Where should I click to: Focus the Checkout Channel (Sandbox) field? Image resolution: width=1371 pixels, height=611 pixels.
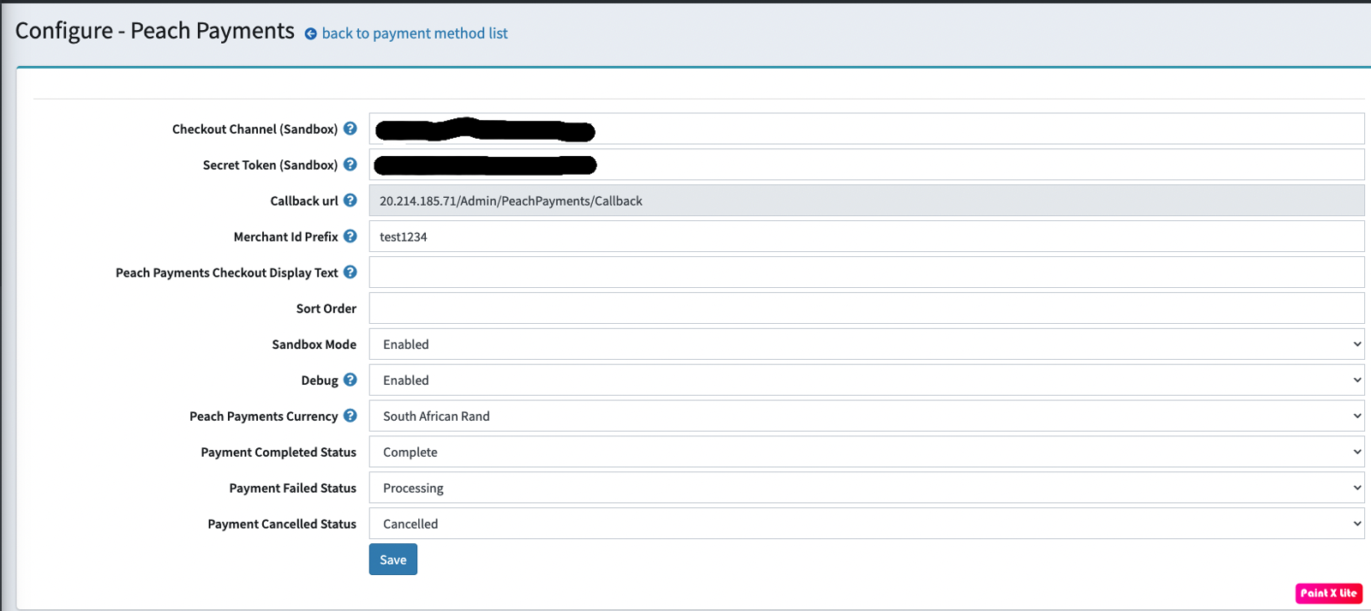tap(866, 129)
